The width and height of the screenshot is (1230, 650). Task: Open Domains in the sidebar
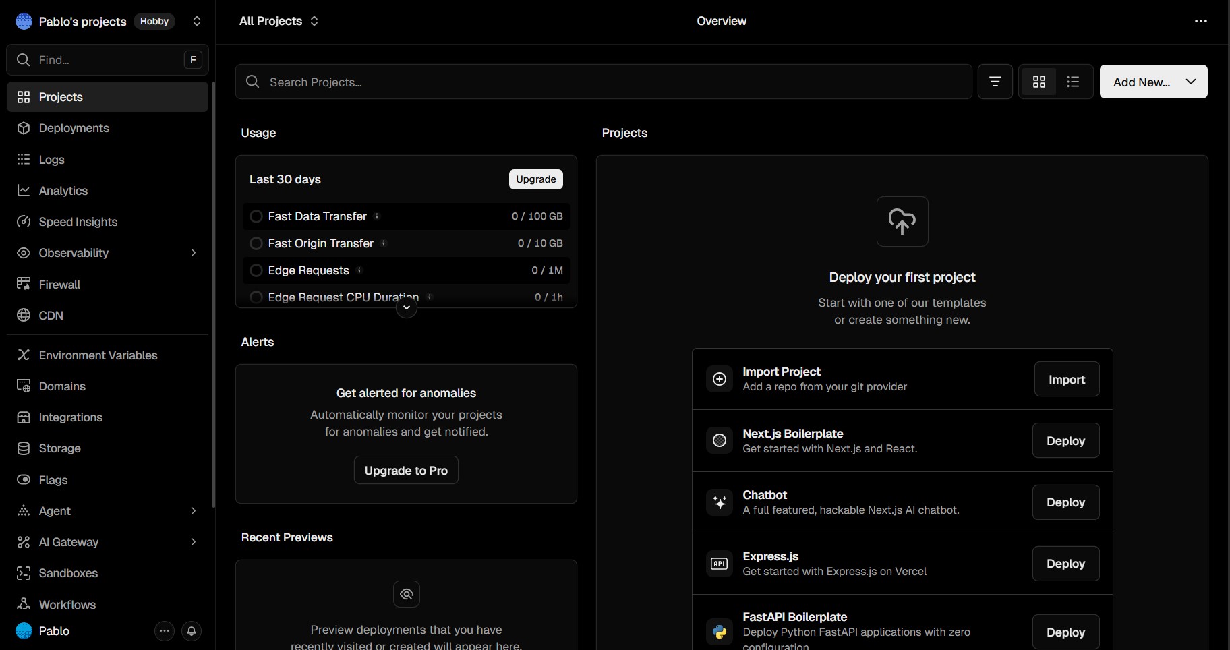(x=108, y=386)
